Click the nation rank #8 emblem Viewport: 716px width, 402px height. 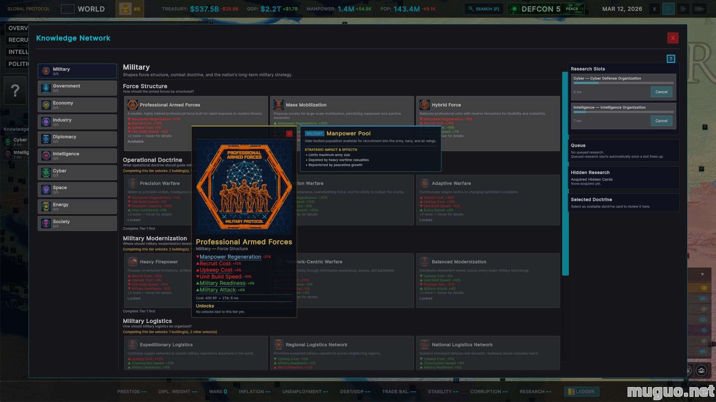[x=130, y=9]
